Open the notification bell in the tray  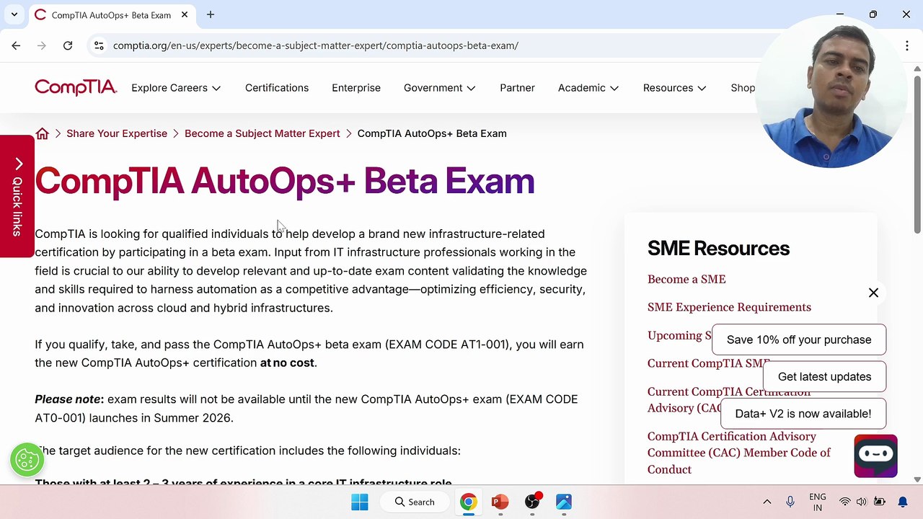[903, 502]
